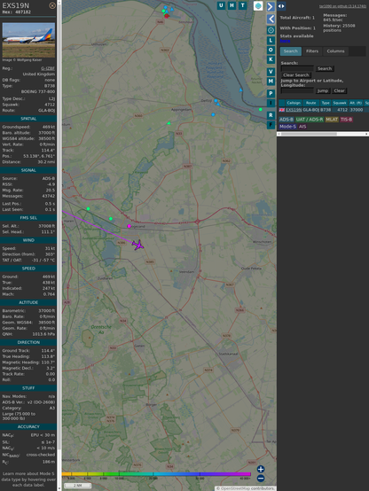This screenshot has height=491, width=369.
Task: Click the AIS source legend chip
Action: [x=302, y=127]
